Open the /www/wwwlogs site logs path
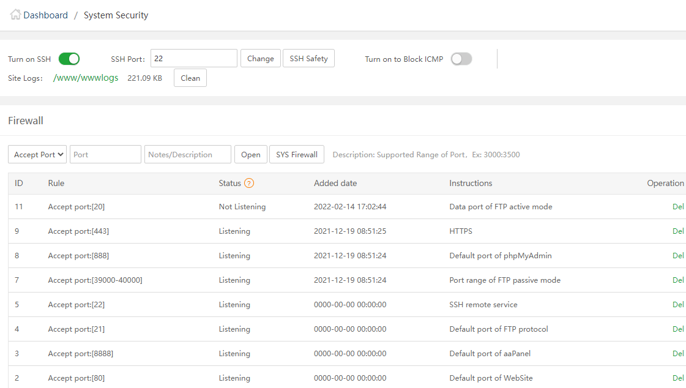The height and width of the screenshot is (388, 686). coord(86,78)
